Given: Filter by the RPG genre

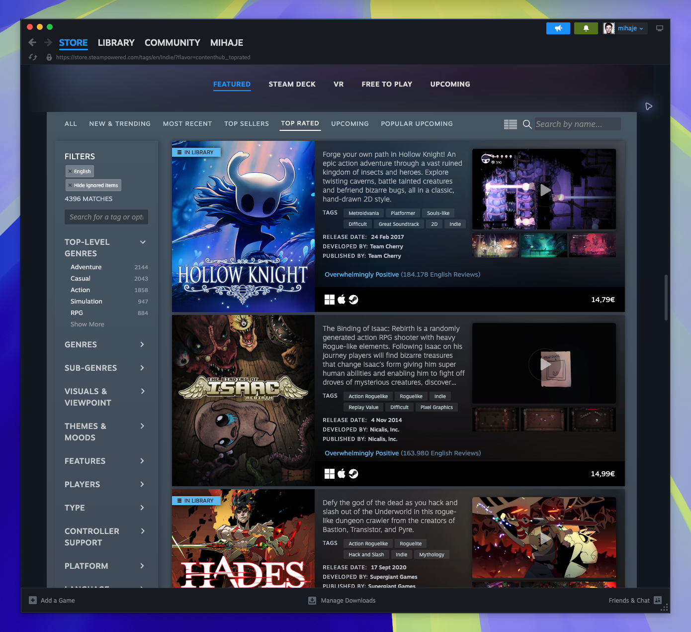Looking at the screenshot, I should coord(77,313).
